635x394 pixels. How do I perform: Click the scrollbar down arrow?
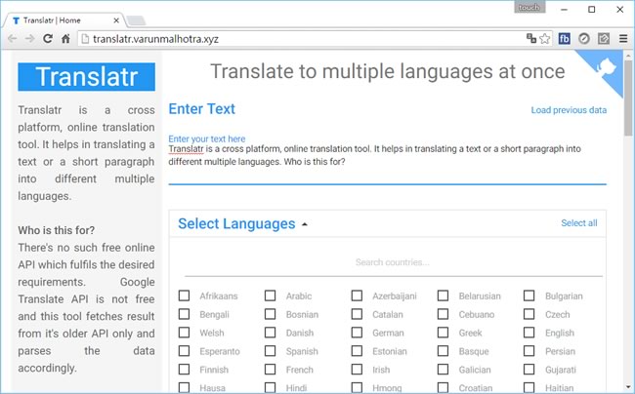628,387
